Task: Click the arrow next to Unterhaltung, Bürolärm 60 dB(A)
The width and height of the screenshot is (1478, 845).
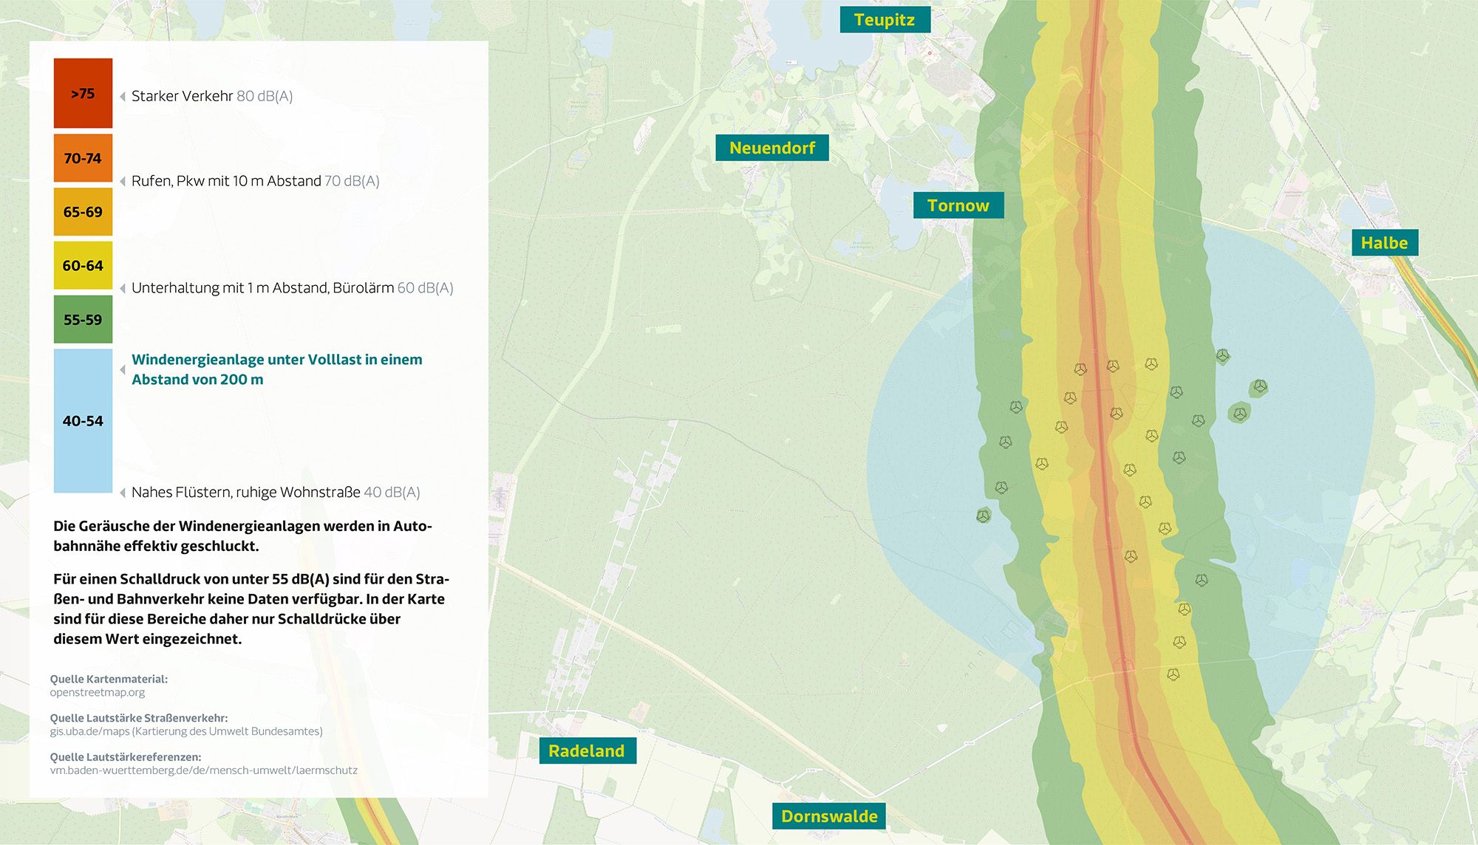Action: click(x=123, y=289)
